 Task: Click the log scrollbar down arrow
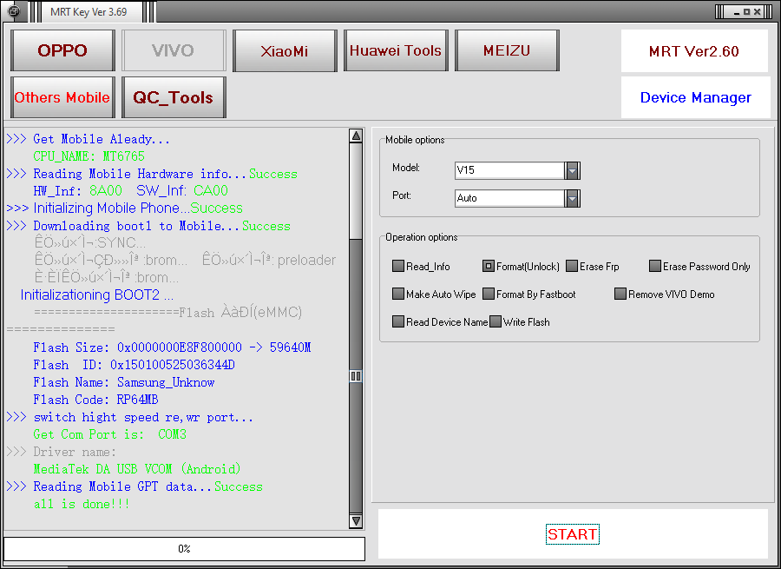(x=356, y=521)
